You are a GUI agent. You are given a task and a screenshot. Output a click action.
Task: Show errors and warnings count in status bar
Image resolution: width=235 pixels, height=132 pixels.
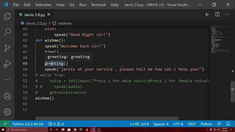pos(56,124)
